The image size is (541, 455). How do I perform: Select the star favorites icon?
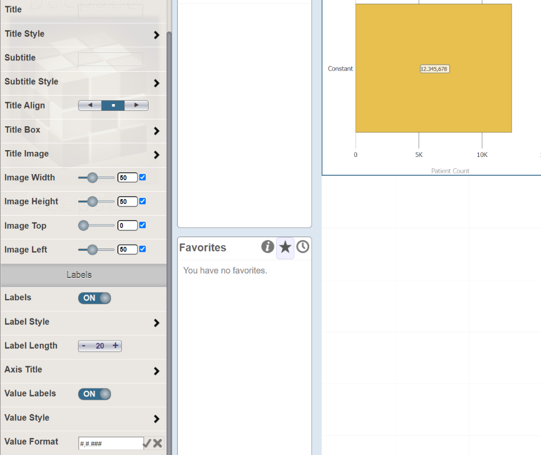(x=285, y=247)
